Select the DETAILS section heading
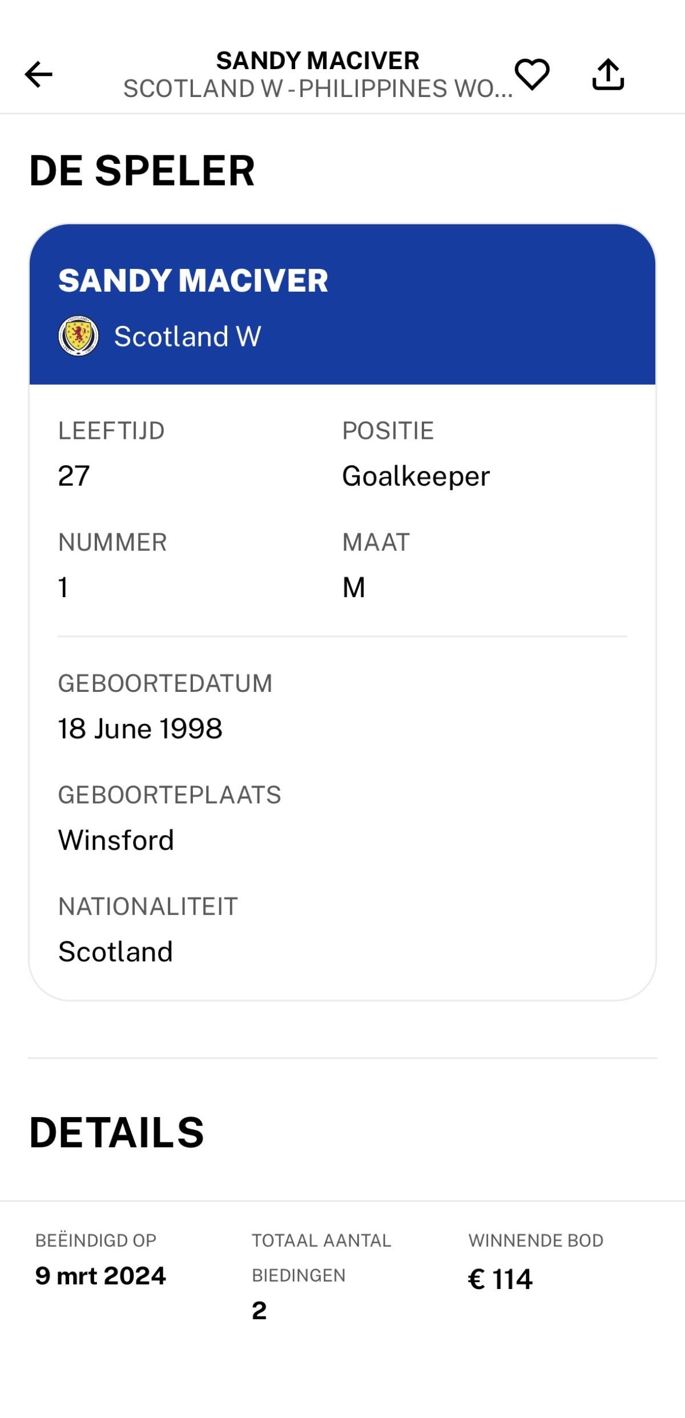The height and width of the screenshot is (1418, 685). coord(116,1133)
